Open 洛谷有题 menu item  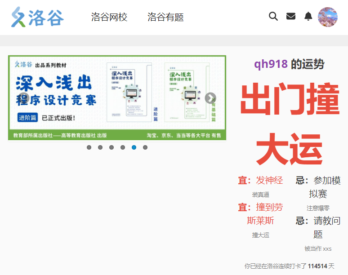coord(165,17)
